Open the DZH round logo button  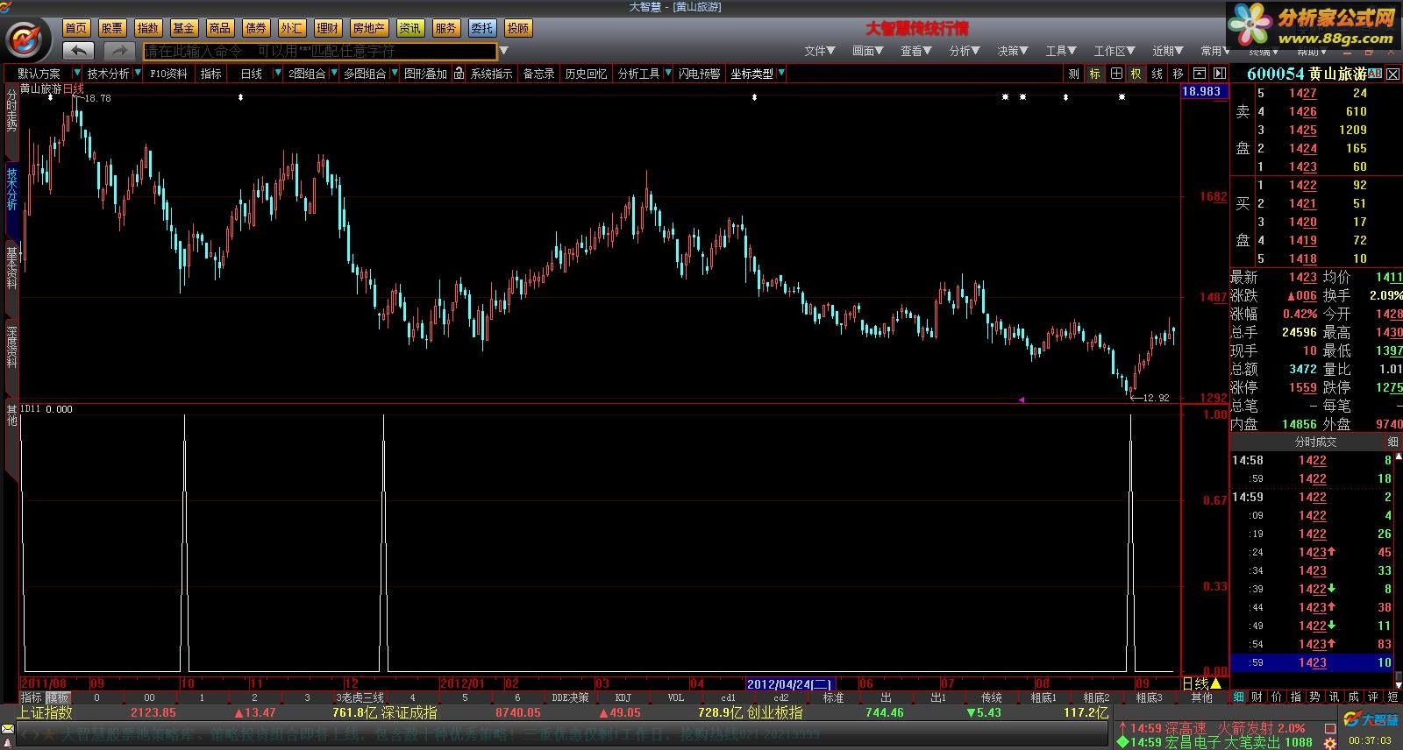tap(26, 40)
